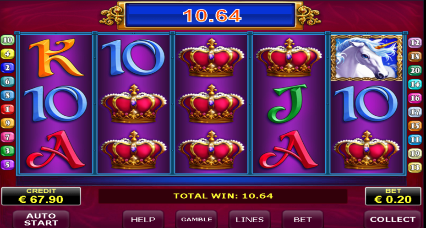Screen dimensions: 426x228
Task: Click the unicorn symbol on reel five
Action: point(366,58)
